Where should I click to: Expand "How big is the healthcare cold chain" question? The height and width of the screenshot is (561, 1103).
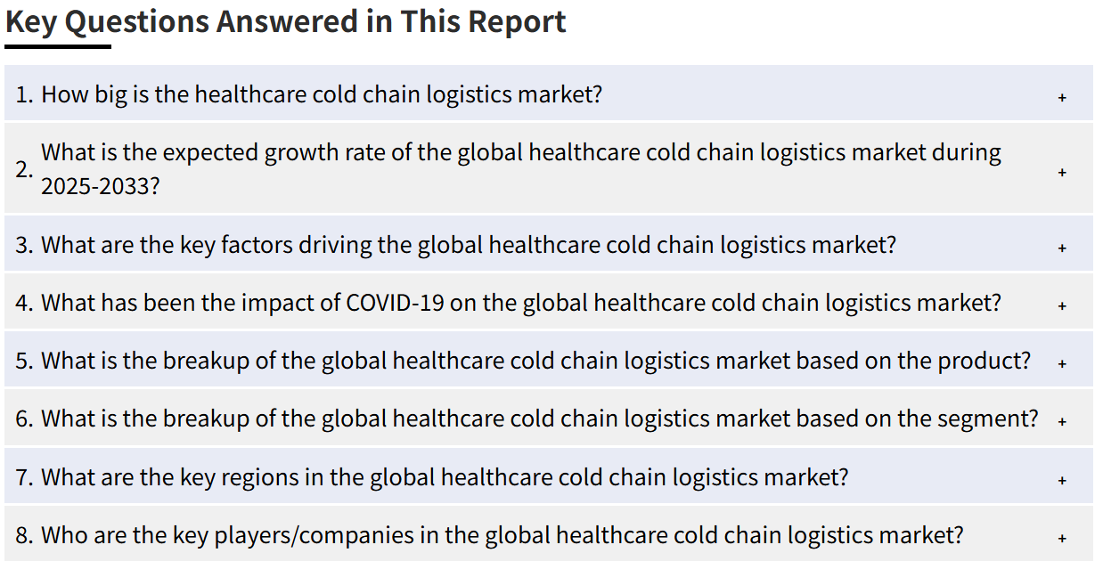(322, 93)
